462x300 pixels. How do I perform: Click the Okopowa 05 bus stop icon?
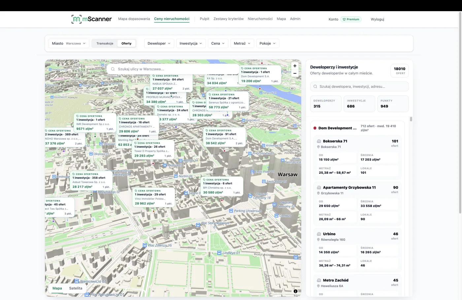pos(91,154)
